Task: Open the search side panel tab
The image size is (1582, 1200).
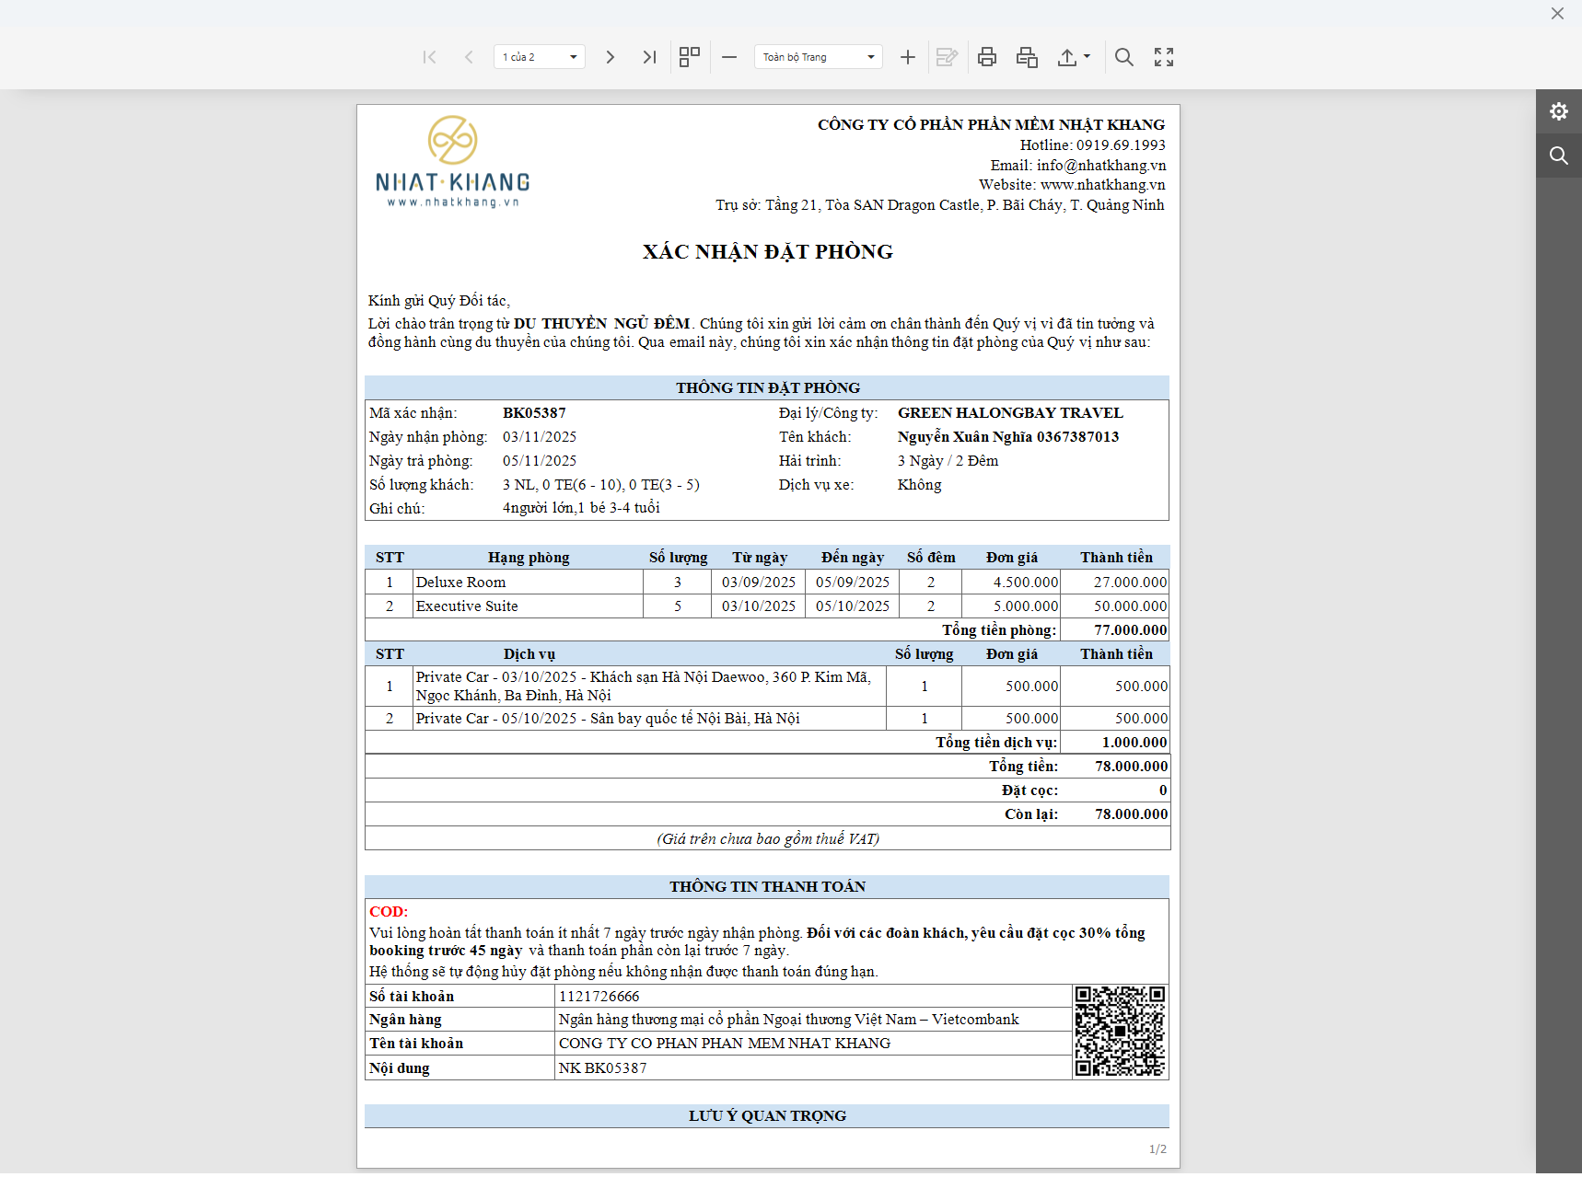Action: point(1558,156)
